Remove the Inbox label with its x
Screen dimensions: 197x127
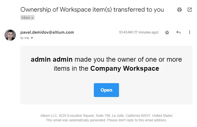(x=32, y=18)
